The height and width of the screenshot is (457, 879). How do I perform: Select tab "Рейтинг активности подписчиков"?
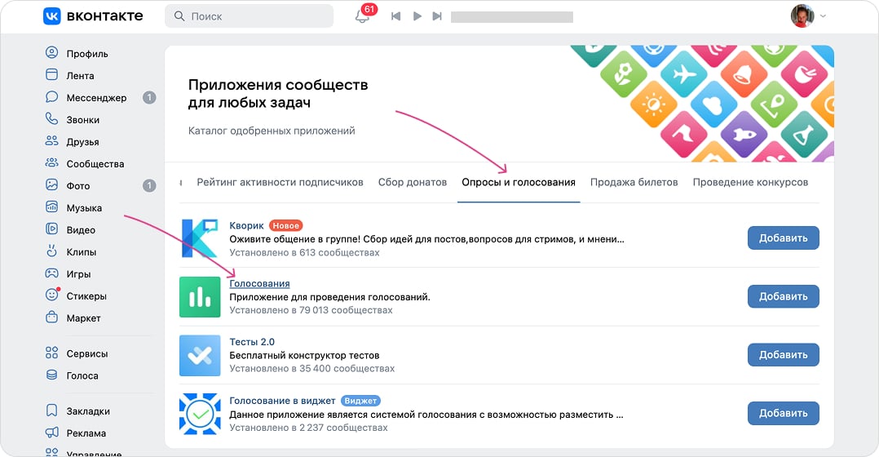click(x=280, y=182)
